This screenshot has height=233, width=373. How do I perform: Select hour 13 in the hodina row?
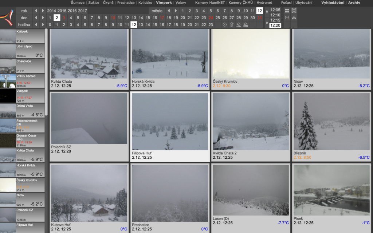point(141,25)
